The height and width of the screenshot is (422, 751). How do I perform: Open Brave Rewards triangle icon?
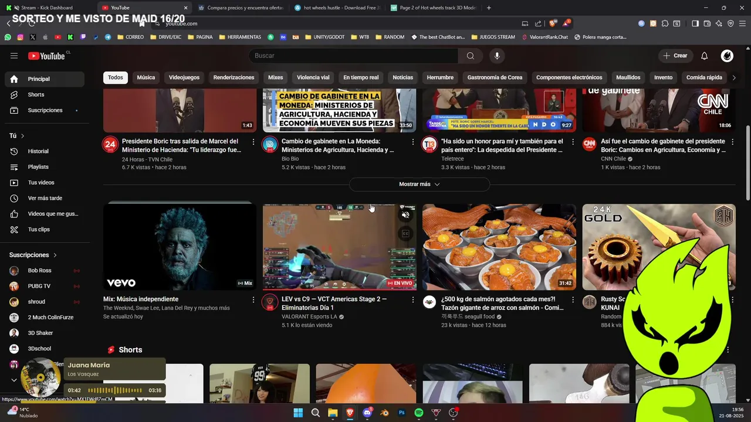[x=566, y=23]
